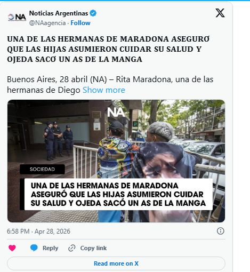This screenshot has width=250, height=272.
Task: Click the Reply label
Action: coord(50,248)
